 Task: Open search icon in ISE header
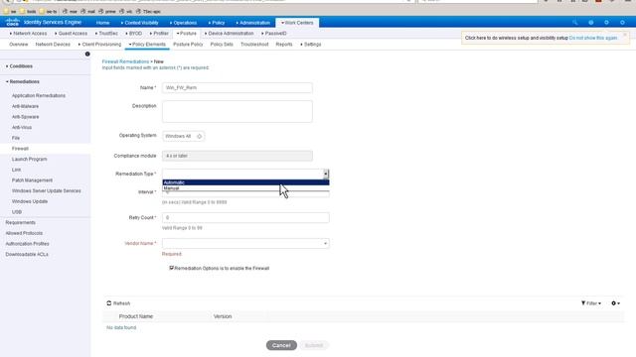point(574,23)
